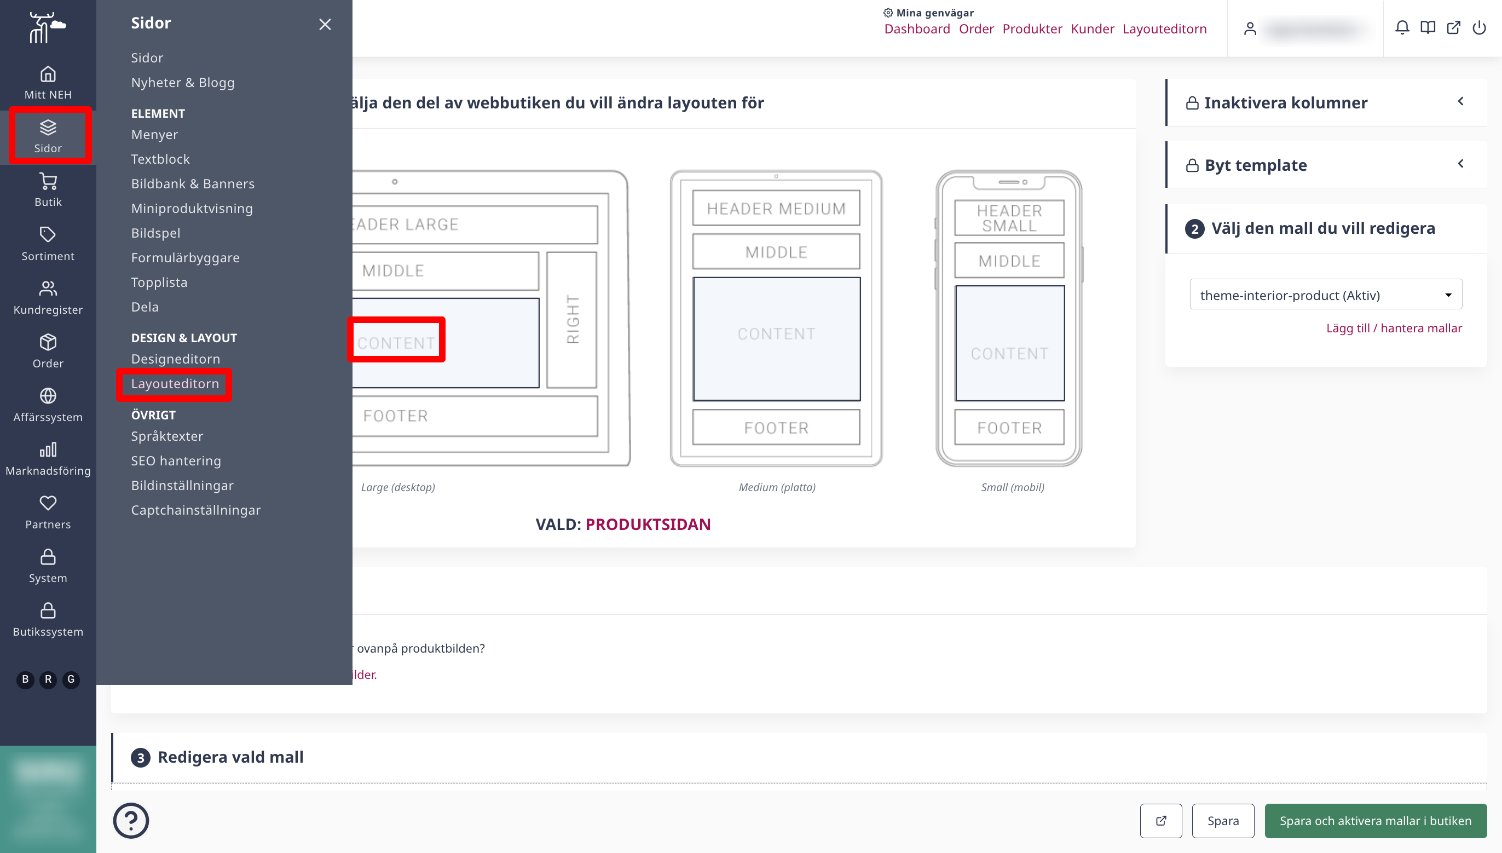
Task: Go to Produkter shortcut link
Action: tap(1032, 28)
